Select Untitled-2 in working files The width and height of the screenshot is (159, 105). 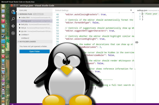25,38
